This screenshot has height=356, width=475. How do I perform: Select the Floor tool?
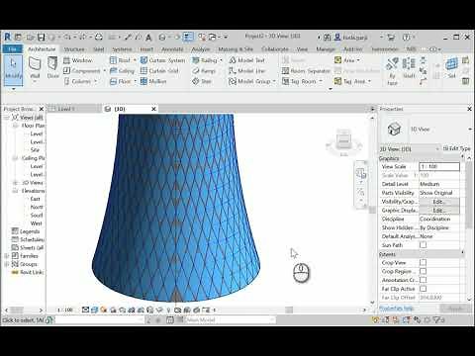(x=121, y=81)
